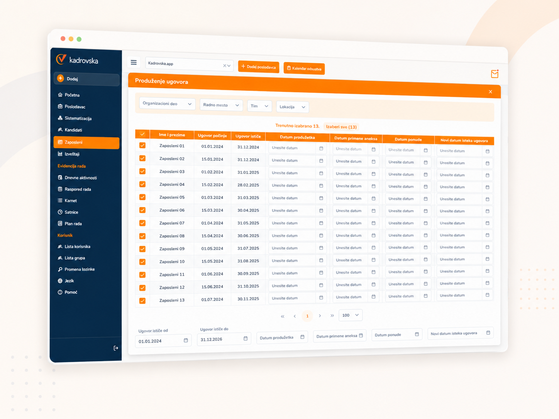Open calendar for Zaposleni 07 Novi datum isteka
Screen dimensions: 559x419
pyautogui.click(x=487, y=223)
